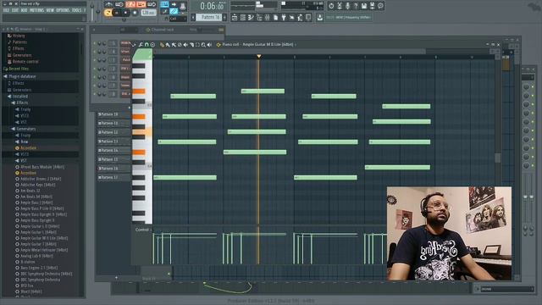Select the piano roll Slice tool
The height and width of the screenshot is (305, 542).
point(192,45)
